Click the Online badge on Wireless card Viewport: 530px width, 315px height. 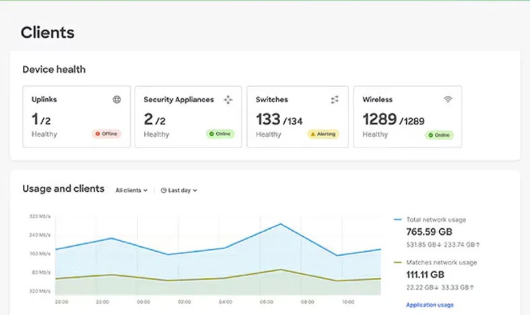[439, 135]
